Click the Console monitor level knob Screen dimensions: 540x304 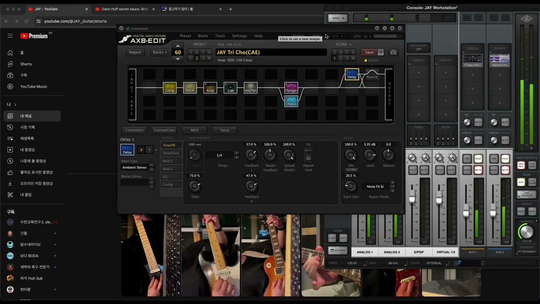click(526, 231)
